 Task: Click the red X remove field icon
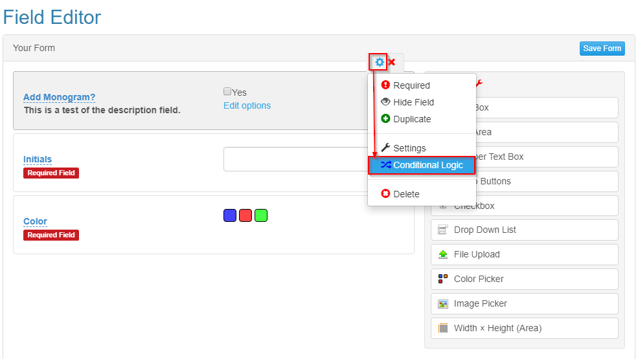[392, 62]
